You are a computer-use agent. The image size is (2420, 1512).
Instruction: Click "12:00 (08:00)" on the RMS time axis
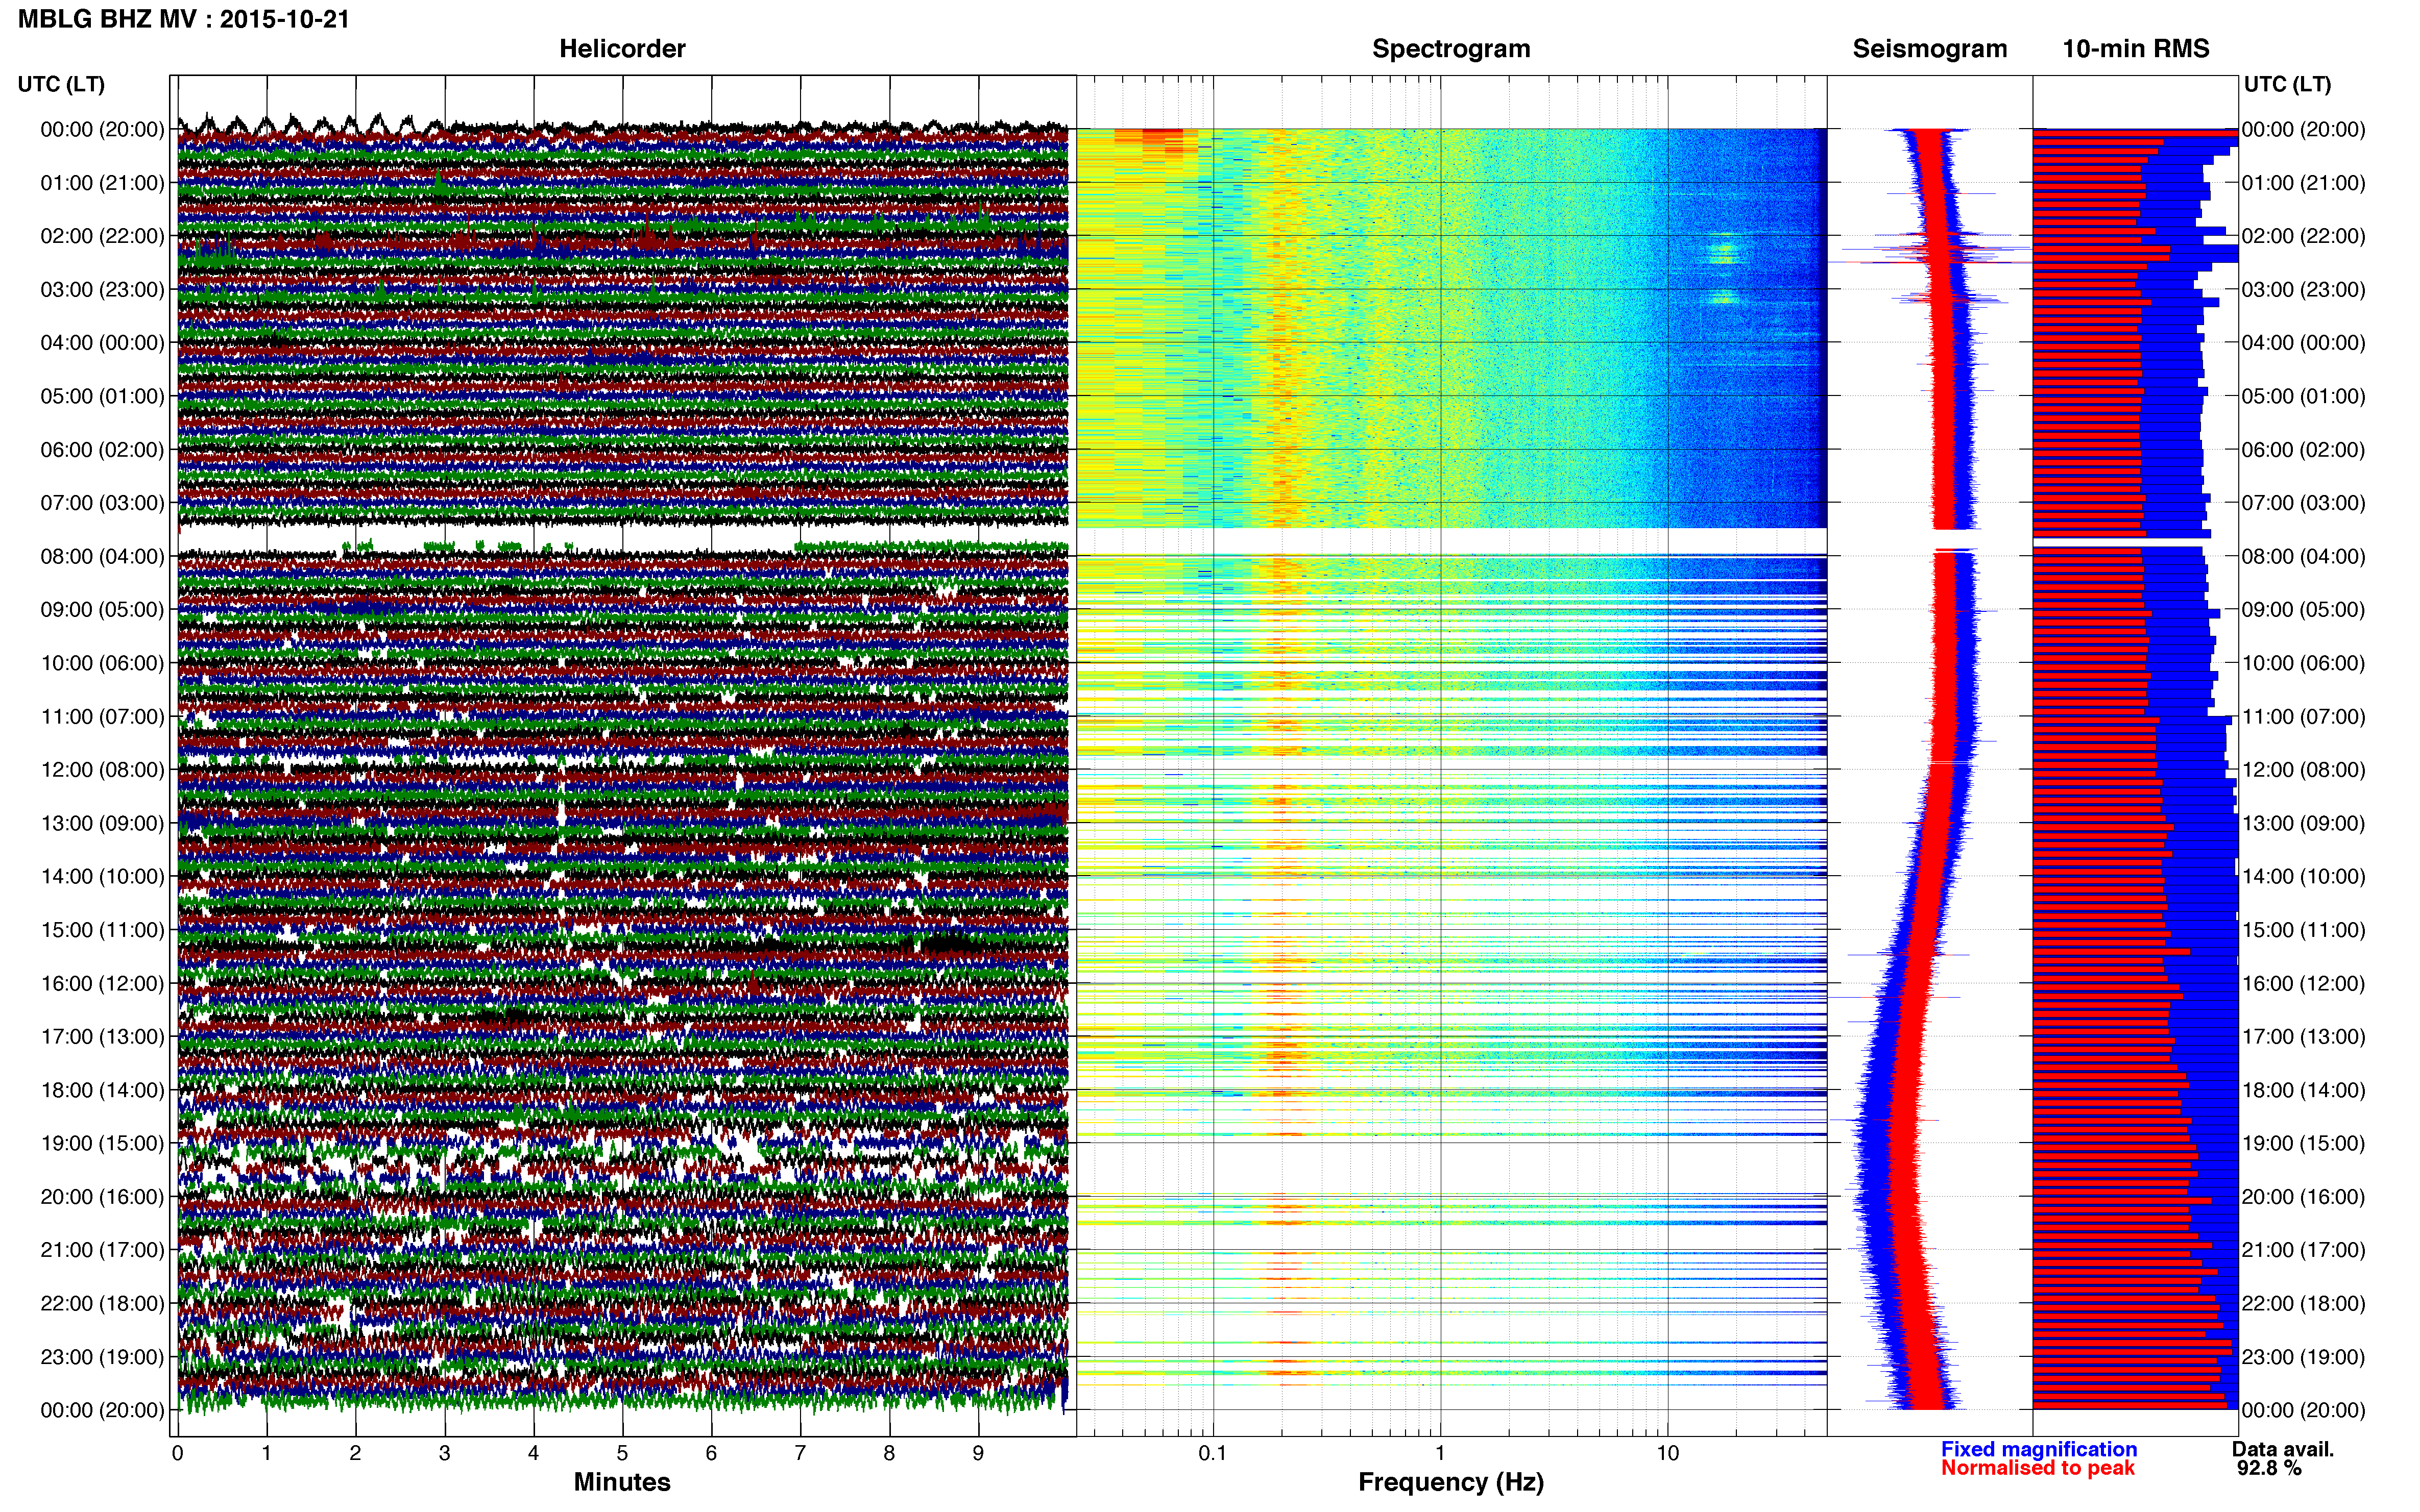click(x=2303, y=770)
